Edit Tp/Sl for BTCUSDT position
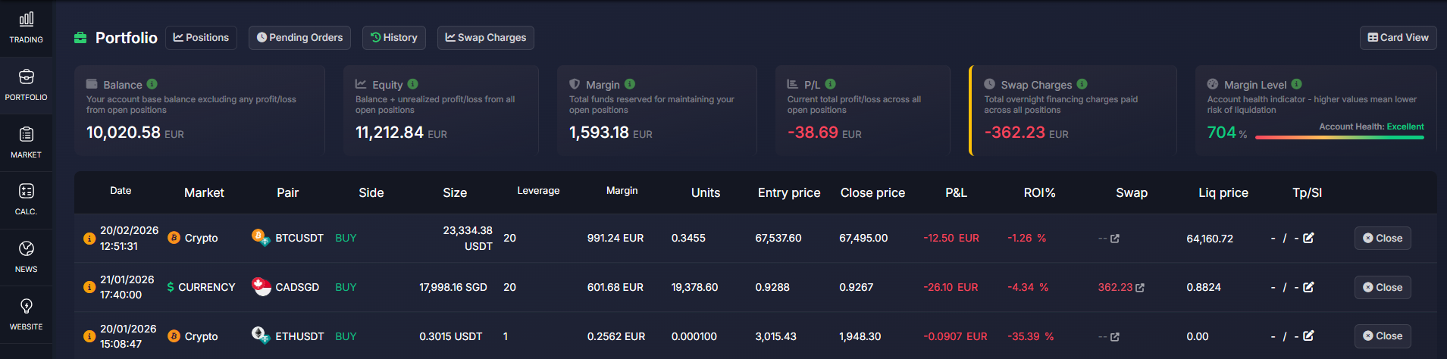Viewport: 1447px width, 359px height. click(x=1308, y=238)
